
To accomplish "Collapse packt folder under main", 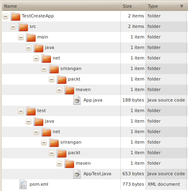I will click(51, 79).
